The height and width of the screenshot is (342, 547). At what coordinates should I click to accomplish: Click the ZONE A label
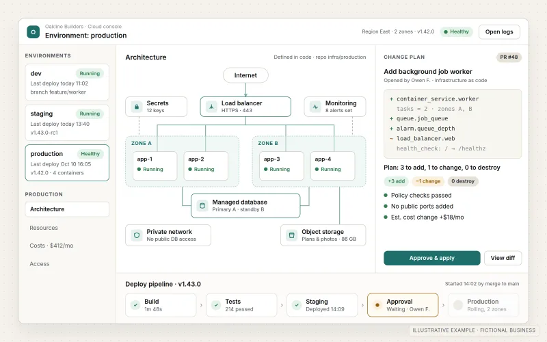pos(142,144)
